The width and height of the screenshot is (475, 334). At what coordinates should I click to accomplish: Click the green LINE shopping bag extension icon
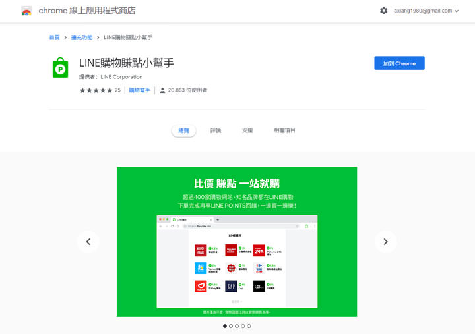(x=60, y=68)
